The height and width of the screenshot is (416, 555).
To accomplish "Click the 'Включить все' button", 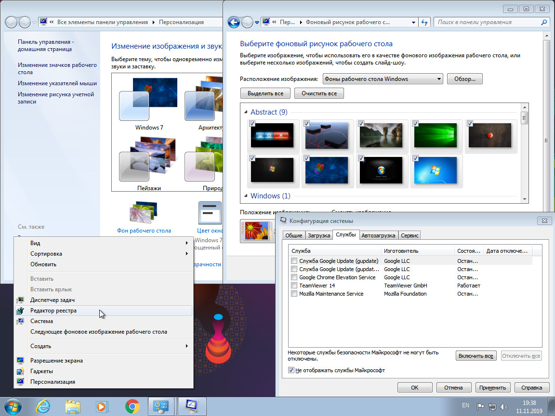I will coord(476,356).
